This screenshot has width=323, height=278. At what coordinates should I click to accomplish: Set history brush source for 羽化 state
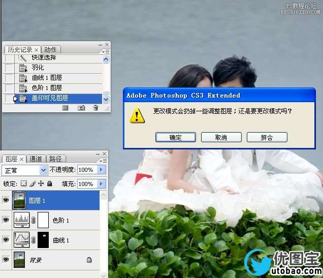[9, 68]
